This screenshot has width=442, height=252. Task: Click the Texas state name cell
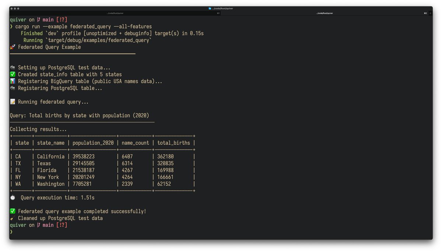coord(44,163)
